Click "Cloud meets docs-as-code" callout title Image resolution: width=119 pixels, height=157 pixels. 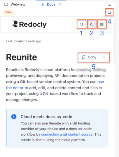(46, 117)
